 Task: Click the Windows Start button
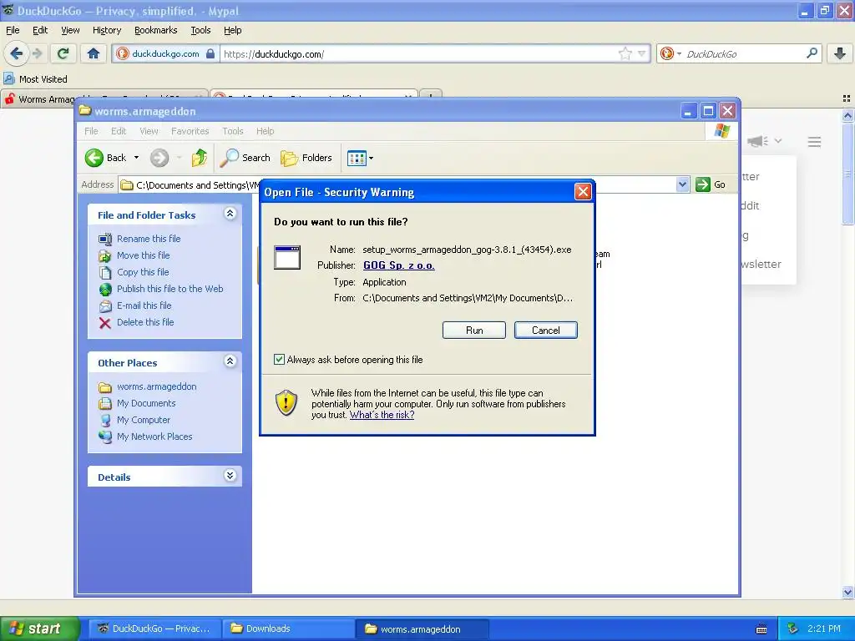[x=39, y=628]
